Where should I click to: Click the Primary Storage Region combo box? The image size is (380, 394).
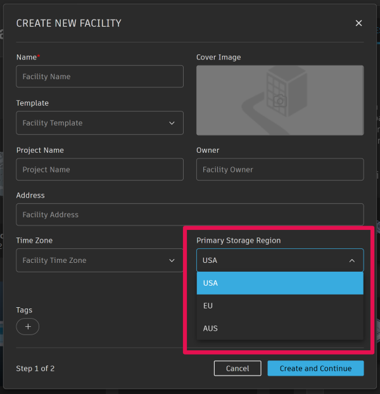280,260
